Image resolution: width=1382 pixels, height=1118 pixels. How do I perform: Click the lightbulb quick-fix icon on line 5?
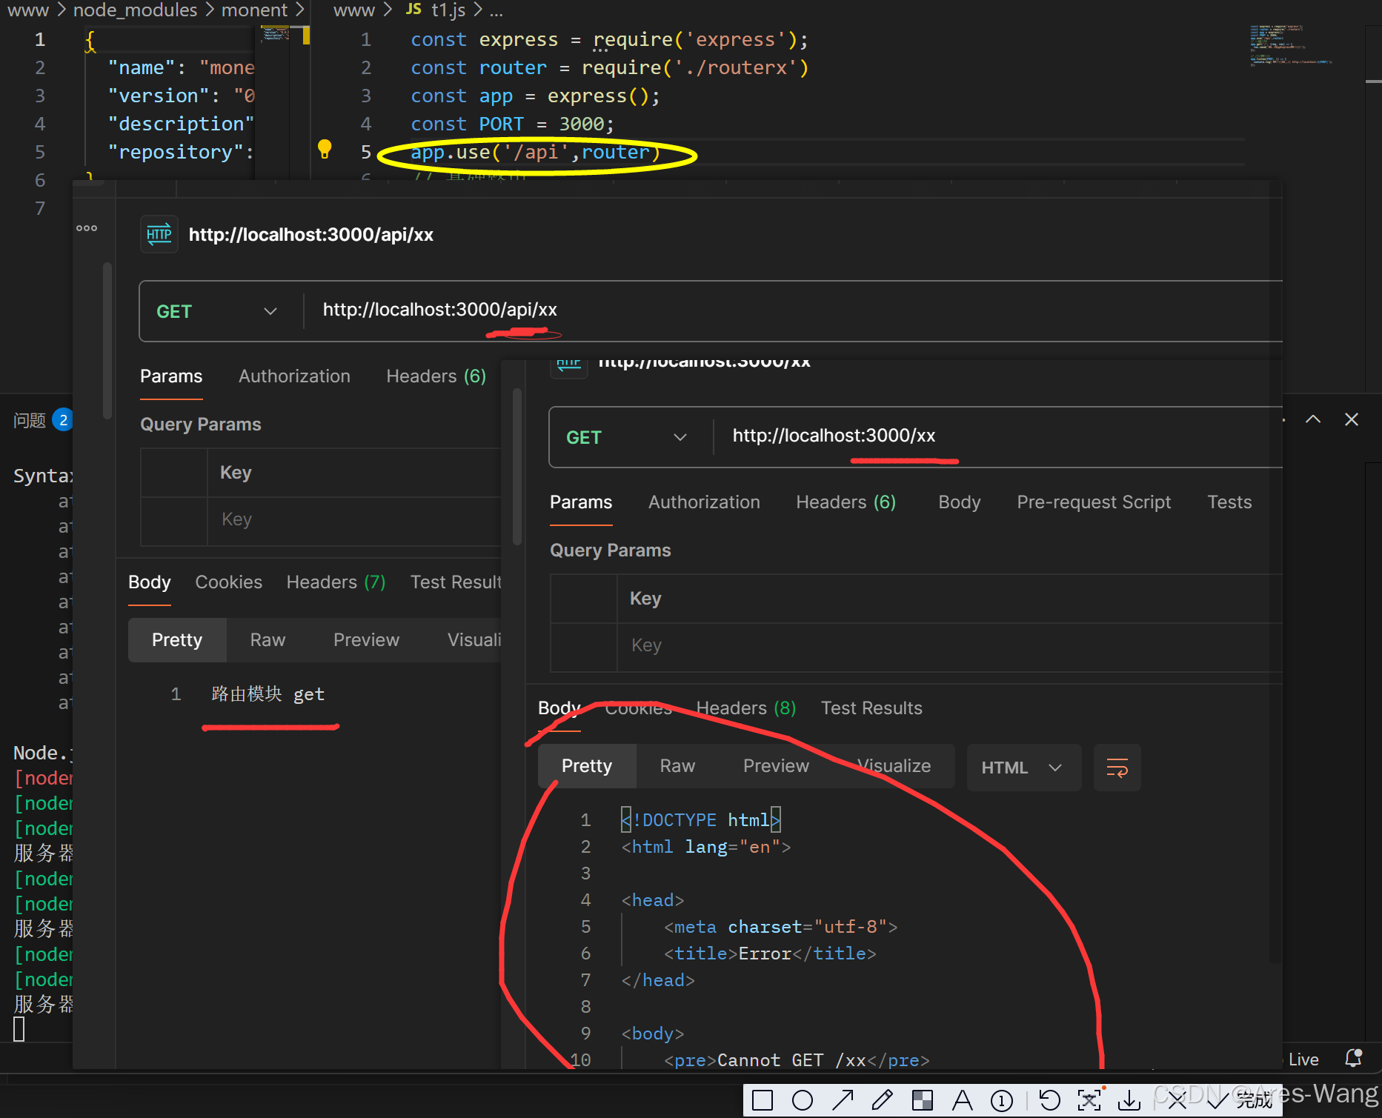(325, 149)
